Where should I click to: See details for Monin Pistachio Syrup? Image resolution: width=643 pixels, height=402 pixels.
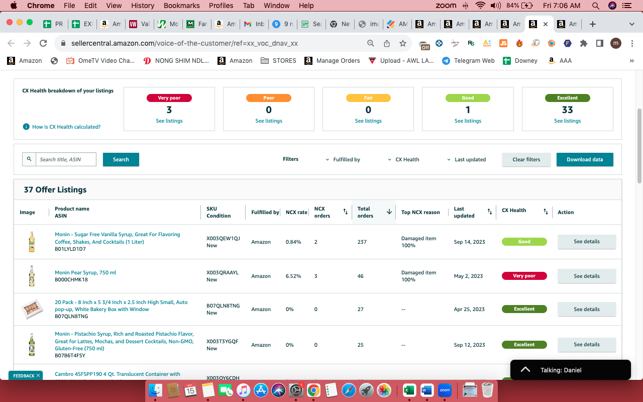(x=587, y=345)
